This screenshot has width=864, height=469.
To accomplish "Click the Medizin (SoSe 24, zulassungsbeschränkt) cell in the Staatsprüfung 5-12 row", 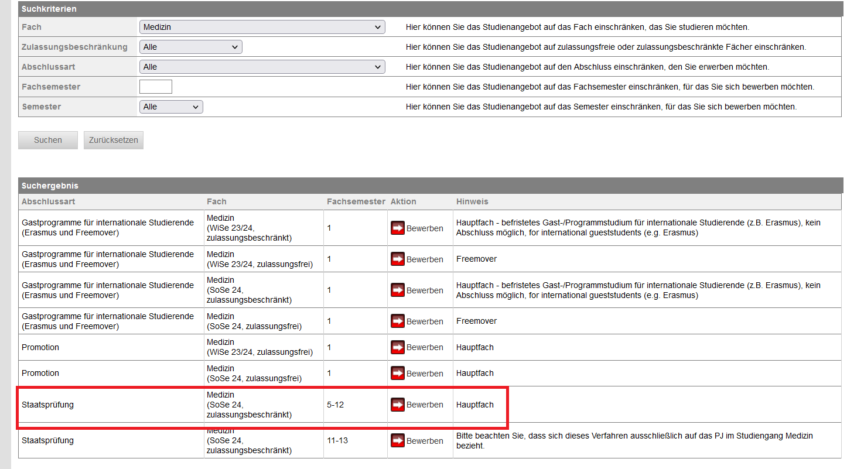I will click(249, 405).
